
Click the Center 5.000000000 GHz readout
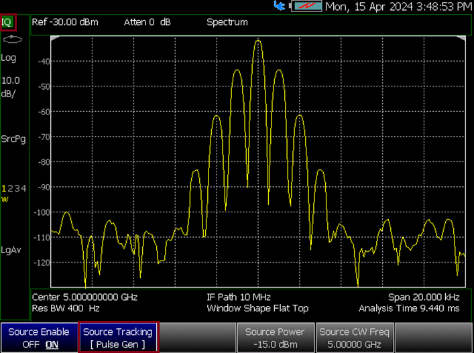(x=84, y=297)
